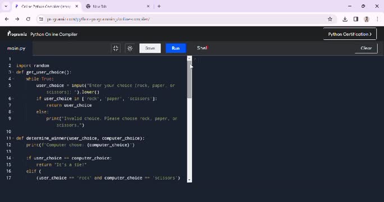384x202 pixels.
Task: Open browser downloads icon
Action: tap(345, 19)
